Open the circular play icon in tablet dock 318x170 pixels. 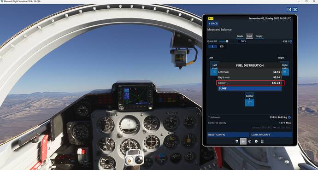pos(250,141)
